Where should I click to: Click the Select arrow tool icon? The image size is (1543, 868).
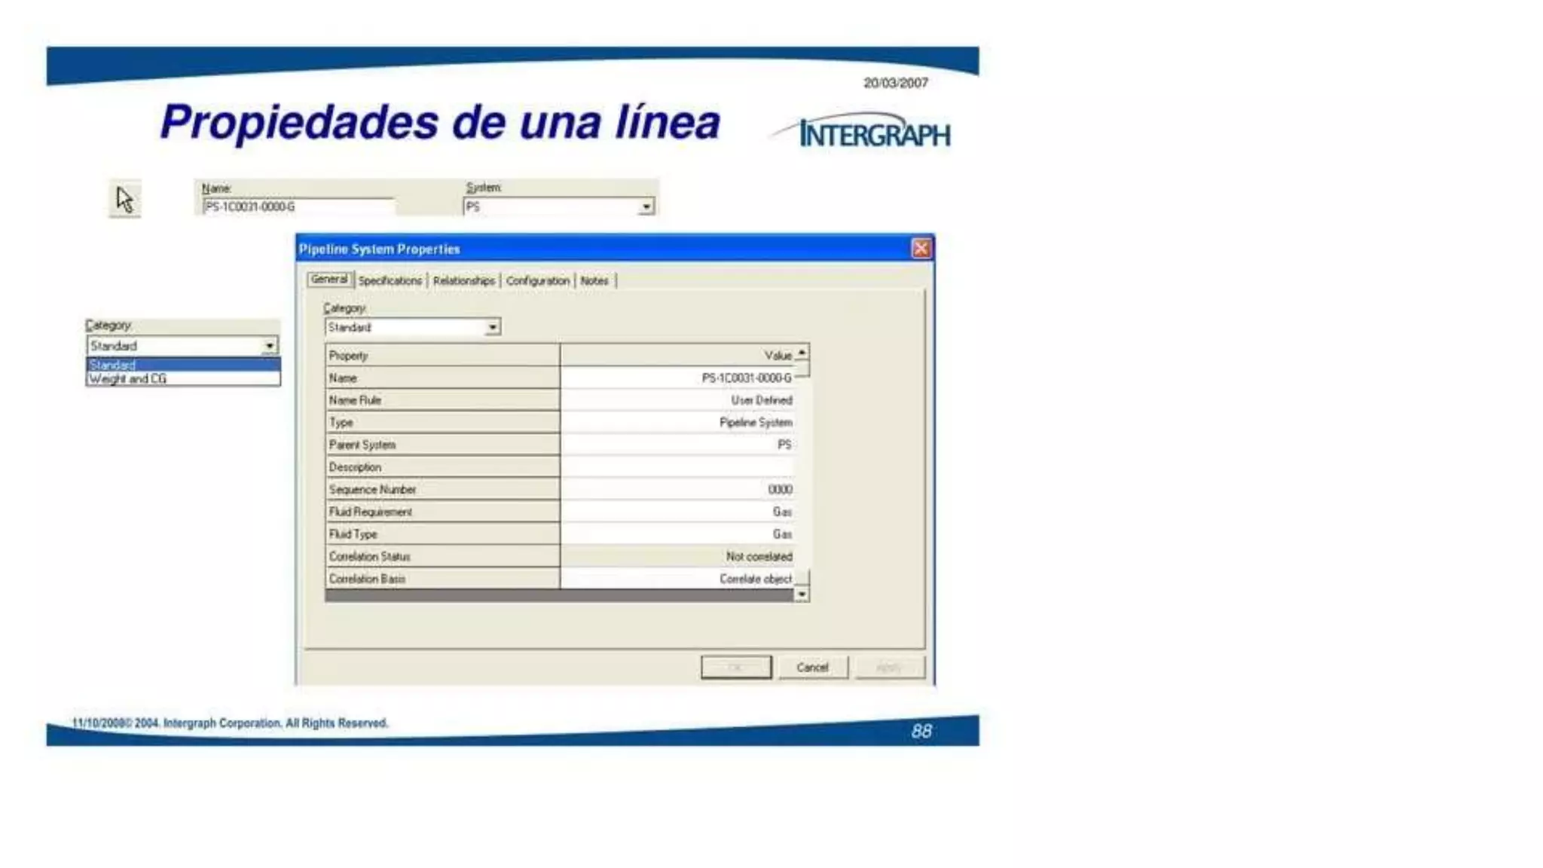coord(125,200)
